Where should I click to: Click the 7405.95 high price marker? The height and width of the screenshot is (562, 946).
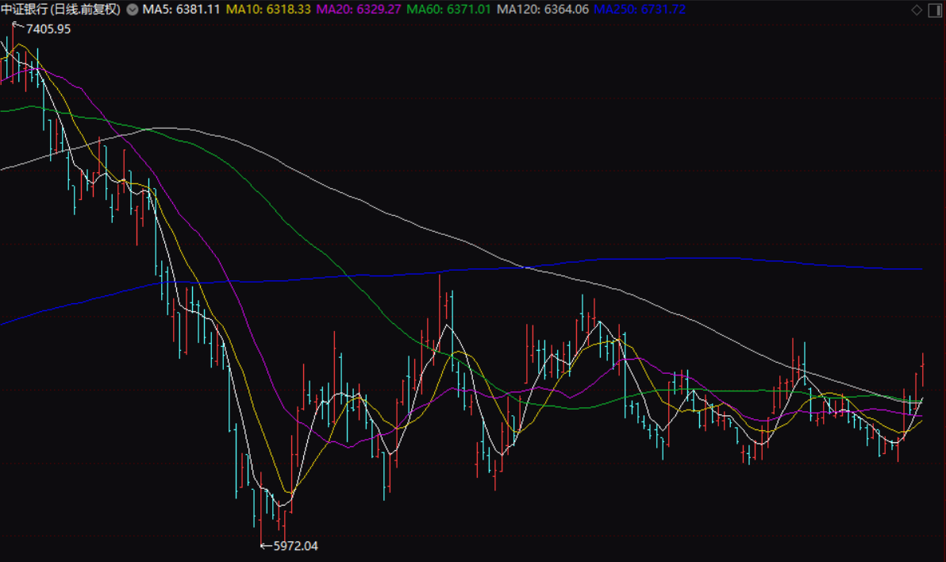[48, 29]
